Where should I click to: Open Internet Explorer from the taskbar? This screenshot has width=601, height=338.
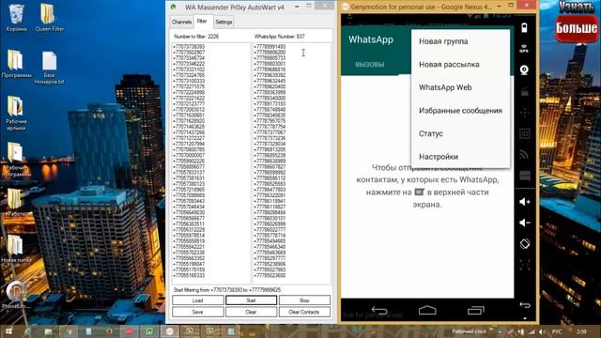click(27, 331)
